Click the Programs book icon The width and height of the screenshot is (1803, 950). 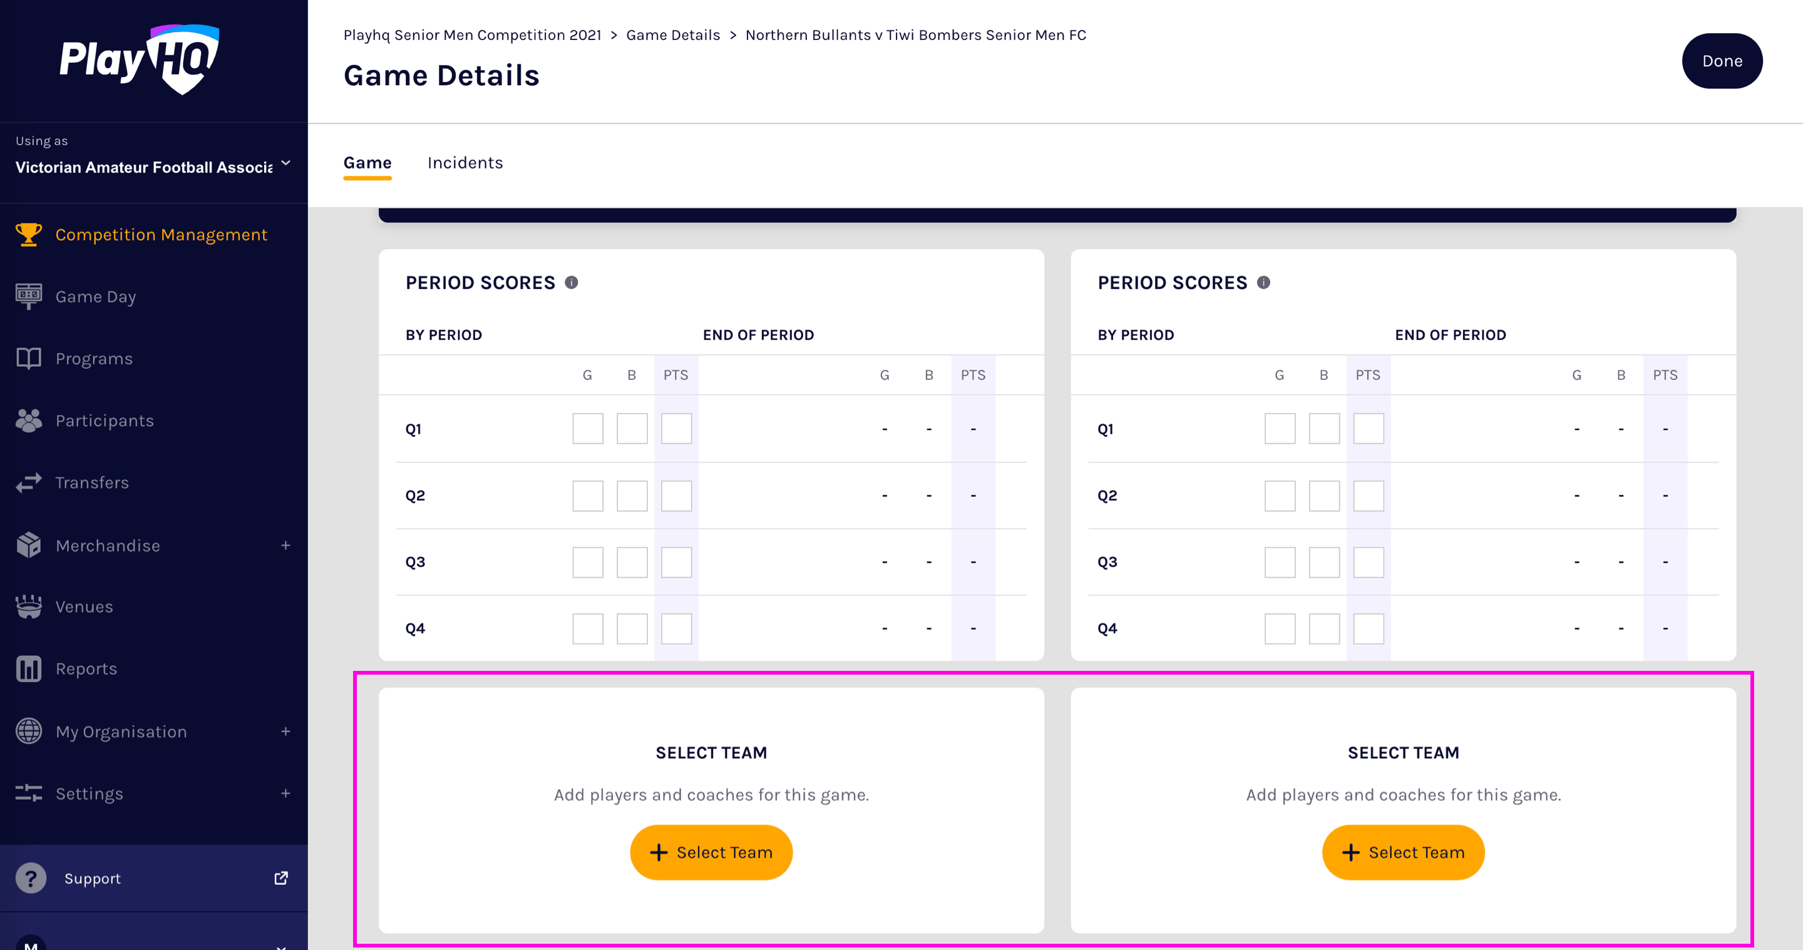click(x=29, y=358)
